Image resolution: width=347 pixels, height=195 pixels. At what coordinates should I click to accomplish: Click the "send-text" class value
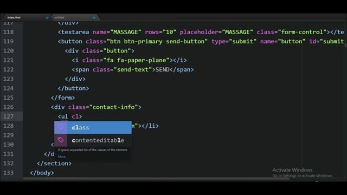tap(133, 70)
